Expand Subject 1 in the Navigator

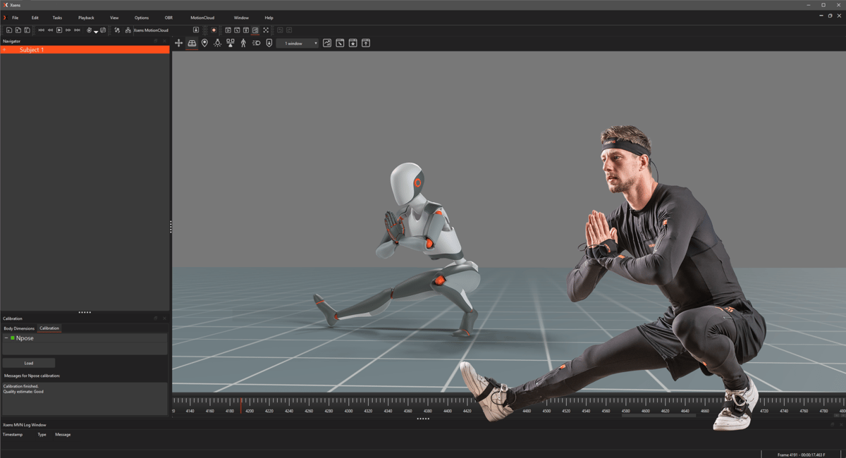4,50
